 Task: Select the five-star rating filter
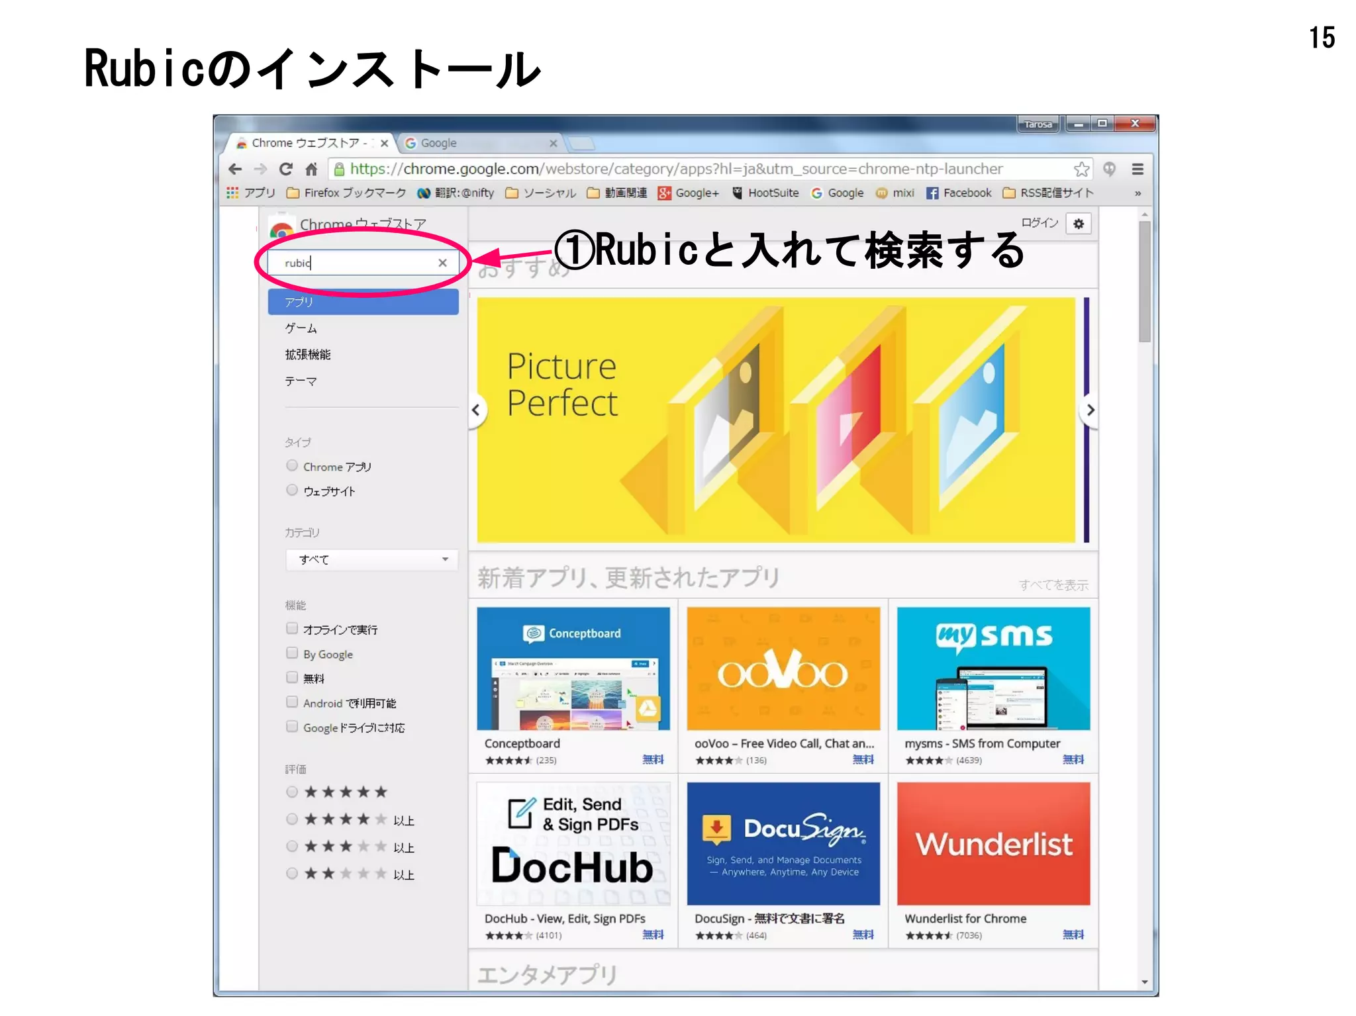tap(292, 792)
